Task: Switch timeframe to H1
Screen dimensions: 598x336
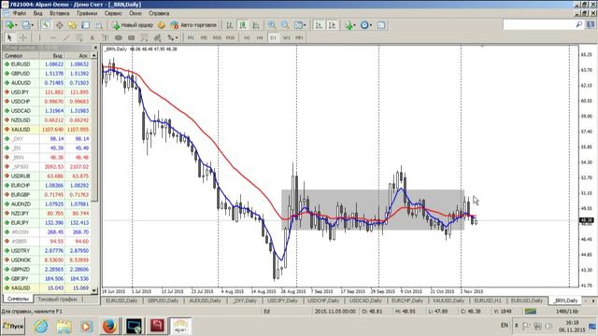Action: [x=247, y=37]
